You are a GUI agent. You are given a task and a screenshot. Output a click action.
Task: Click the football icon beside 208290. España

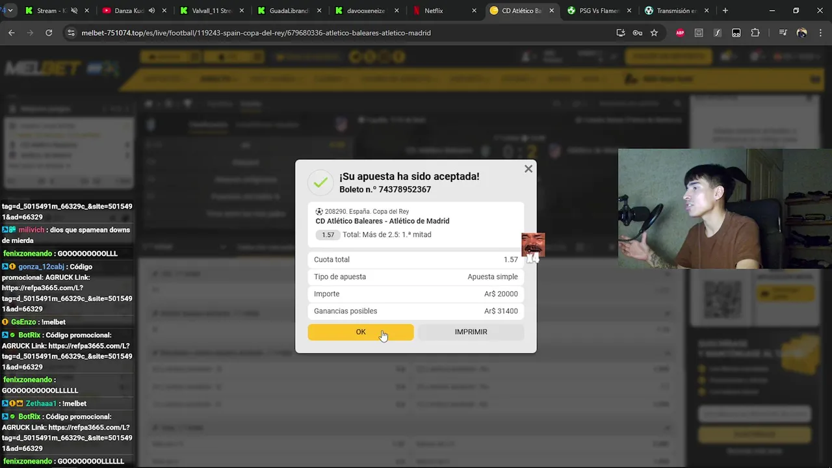click(319, 212)
